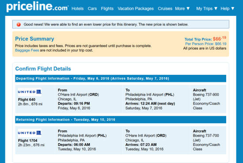
Task: Click the Departing Flight Information header bar
Action: click(121, 78)
